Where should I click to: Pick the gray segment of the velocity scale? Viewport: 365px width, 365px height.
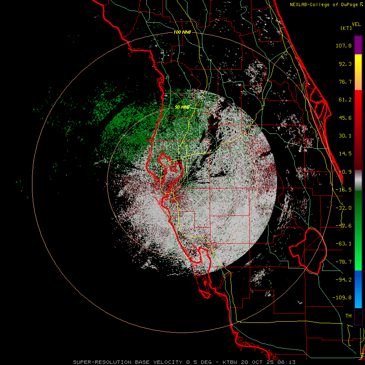pyautogui.click(x=358, y=180)
